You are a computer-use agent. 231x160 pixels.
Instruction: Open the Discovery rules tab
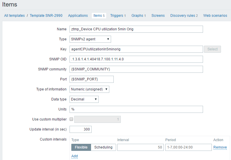tap(184, 16)
